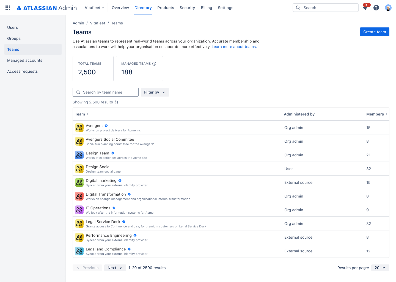Refresh the teams results list
The width and height of the screenshot is (396, 282).
pos(116,102)
